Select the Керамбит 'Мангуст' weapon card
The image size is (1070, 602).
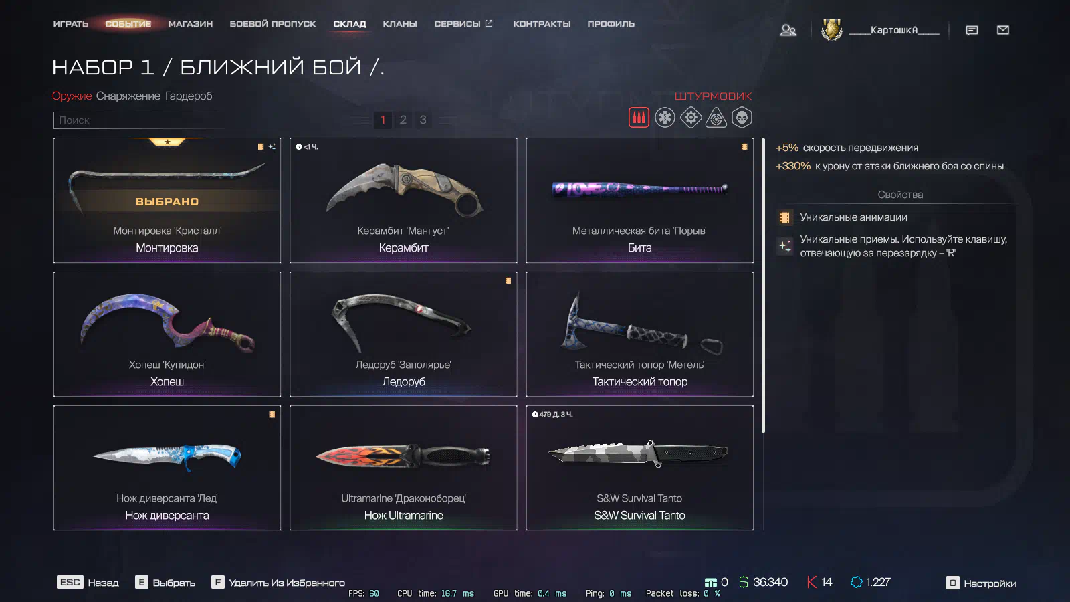(403, 201)
